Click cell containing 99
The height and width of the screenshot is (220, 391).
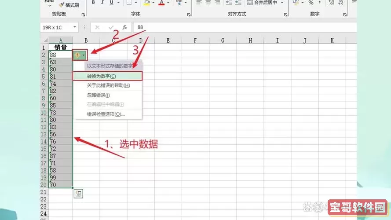[61, 178]
